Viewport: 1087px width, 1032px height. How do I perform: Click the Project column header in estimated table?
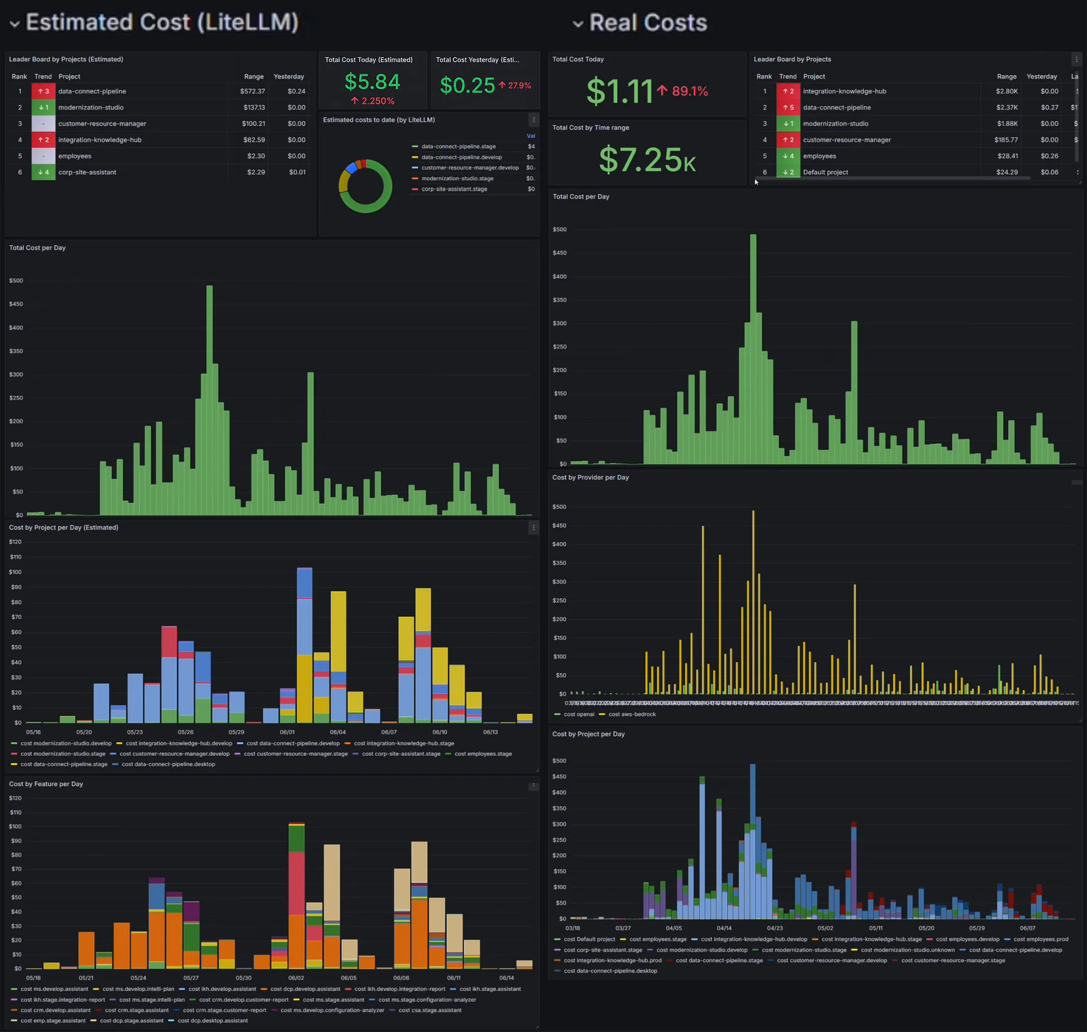[70, 76]
